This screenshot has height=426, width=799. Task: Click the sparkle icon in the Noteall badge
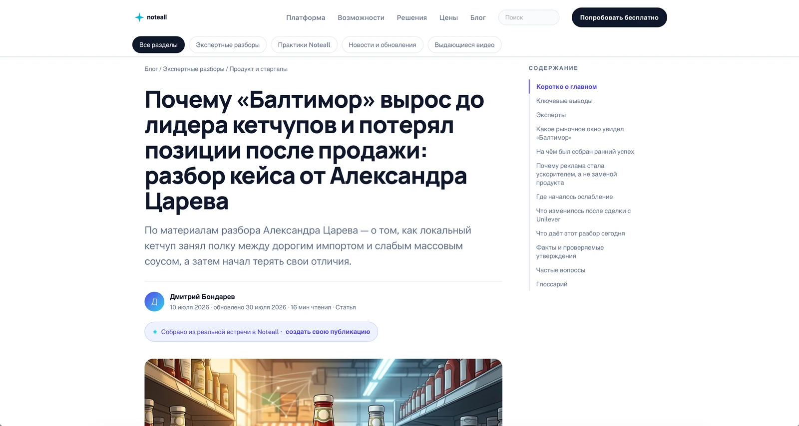(x=155, y=332)
